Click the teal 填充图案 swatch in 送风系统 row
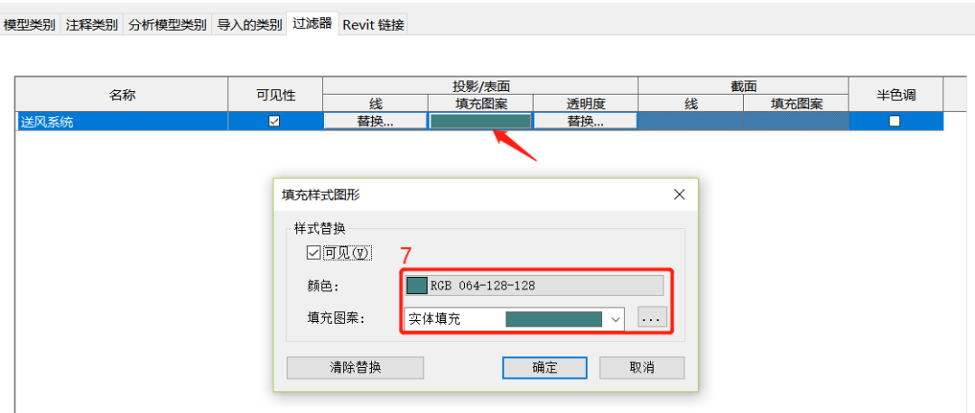Viewport: 975px width, 413px height. click(480, 122)
